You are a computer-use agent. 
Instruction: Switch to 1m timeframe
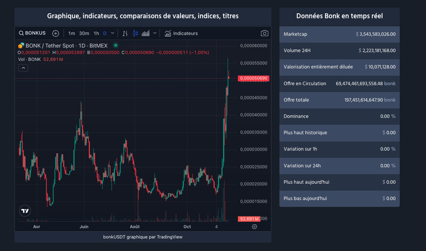pyautogui.click(x=72, y=33)
